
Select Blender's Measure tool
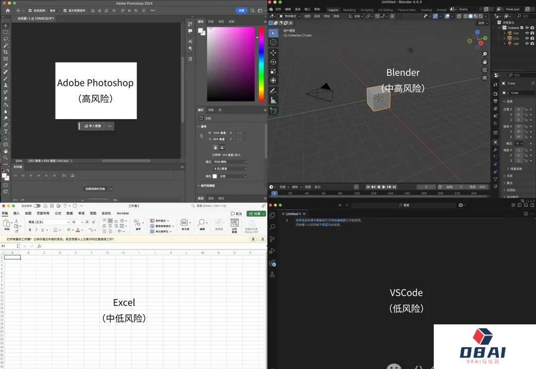click(x=273, y=100)
